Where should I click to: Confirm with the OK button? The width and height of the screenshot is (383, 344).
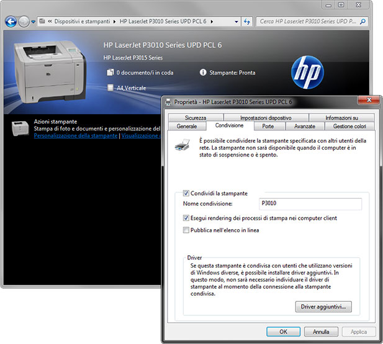click(283, 332)
